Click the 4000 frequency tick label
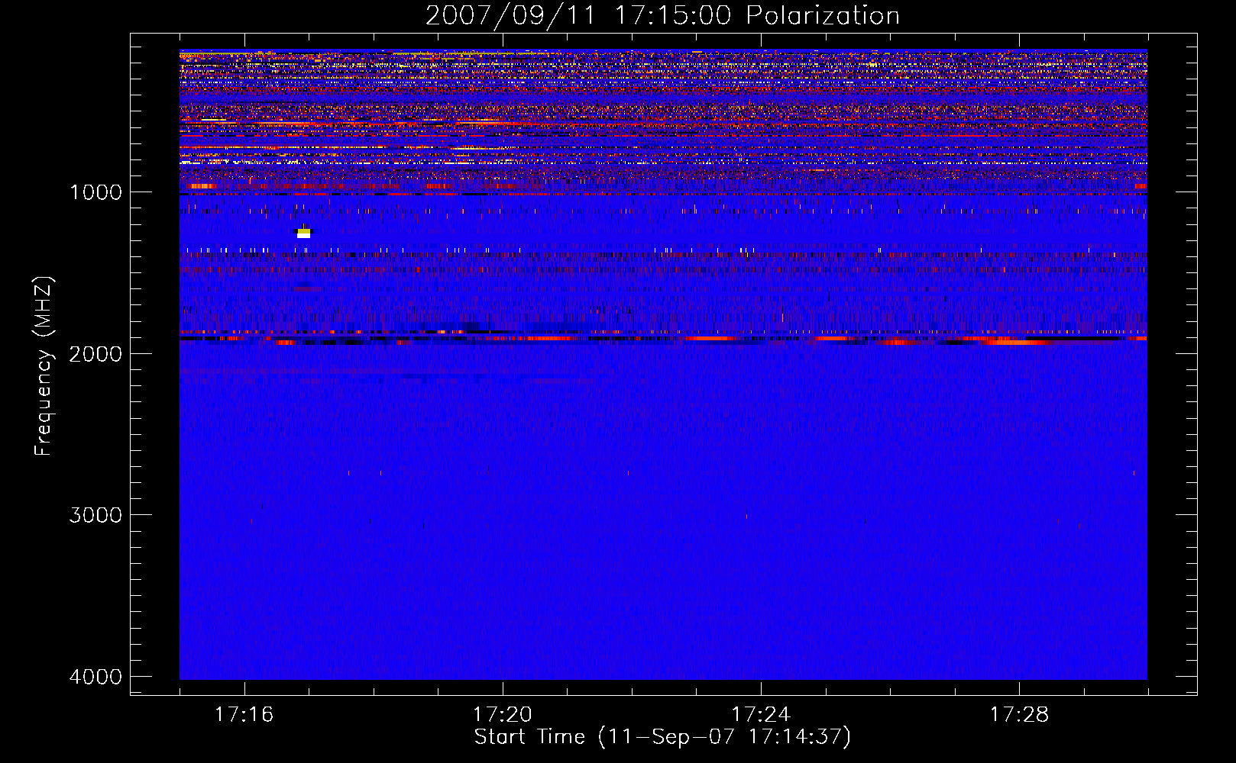Image resolution: width=1236 pixels, height=763 pixels. (x=95, y=677)
